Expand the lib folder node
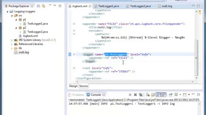The width and height of the screenshot is (206, 115). 12,48
